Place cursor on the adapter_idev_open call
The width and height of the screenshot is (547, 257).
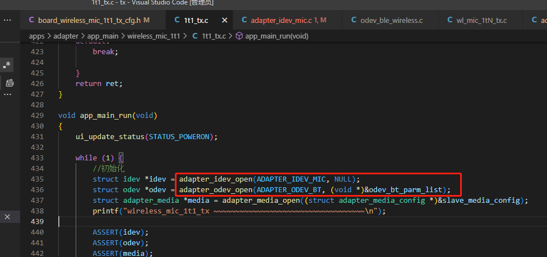[216, 179]
